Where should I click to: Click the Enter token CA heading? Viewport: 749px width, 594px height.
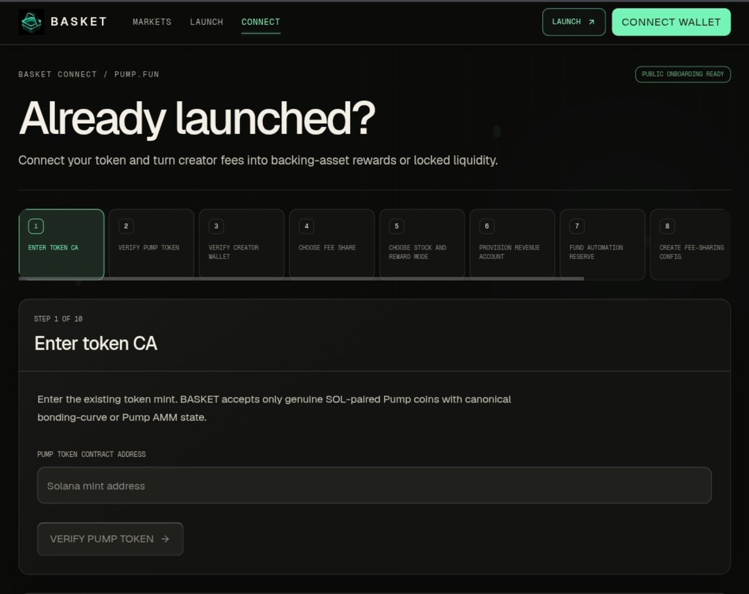tap(96, 343)
